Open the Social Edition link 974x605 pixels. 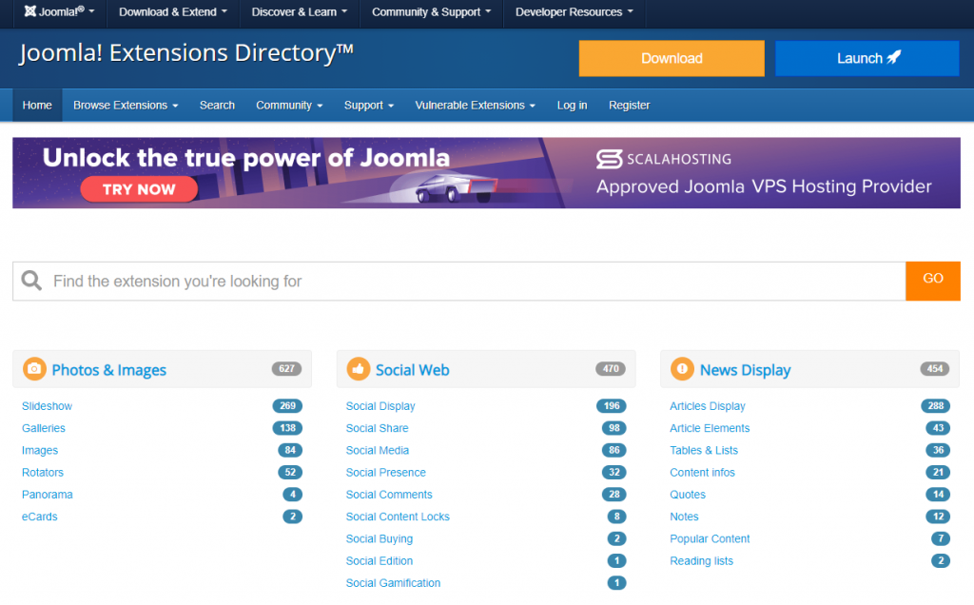pyautogui.click(x=379, y=561)
